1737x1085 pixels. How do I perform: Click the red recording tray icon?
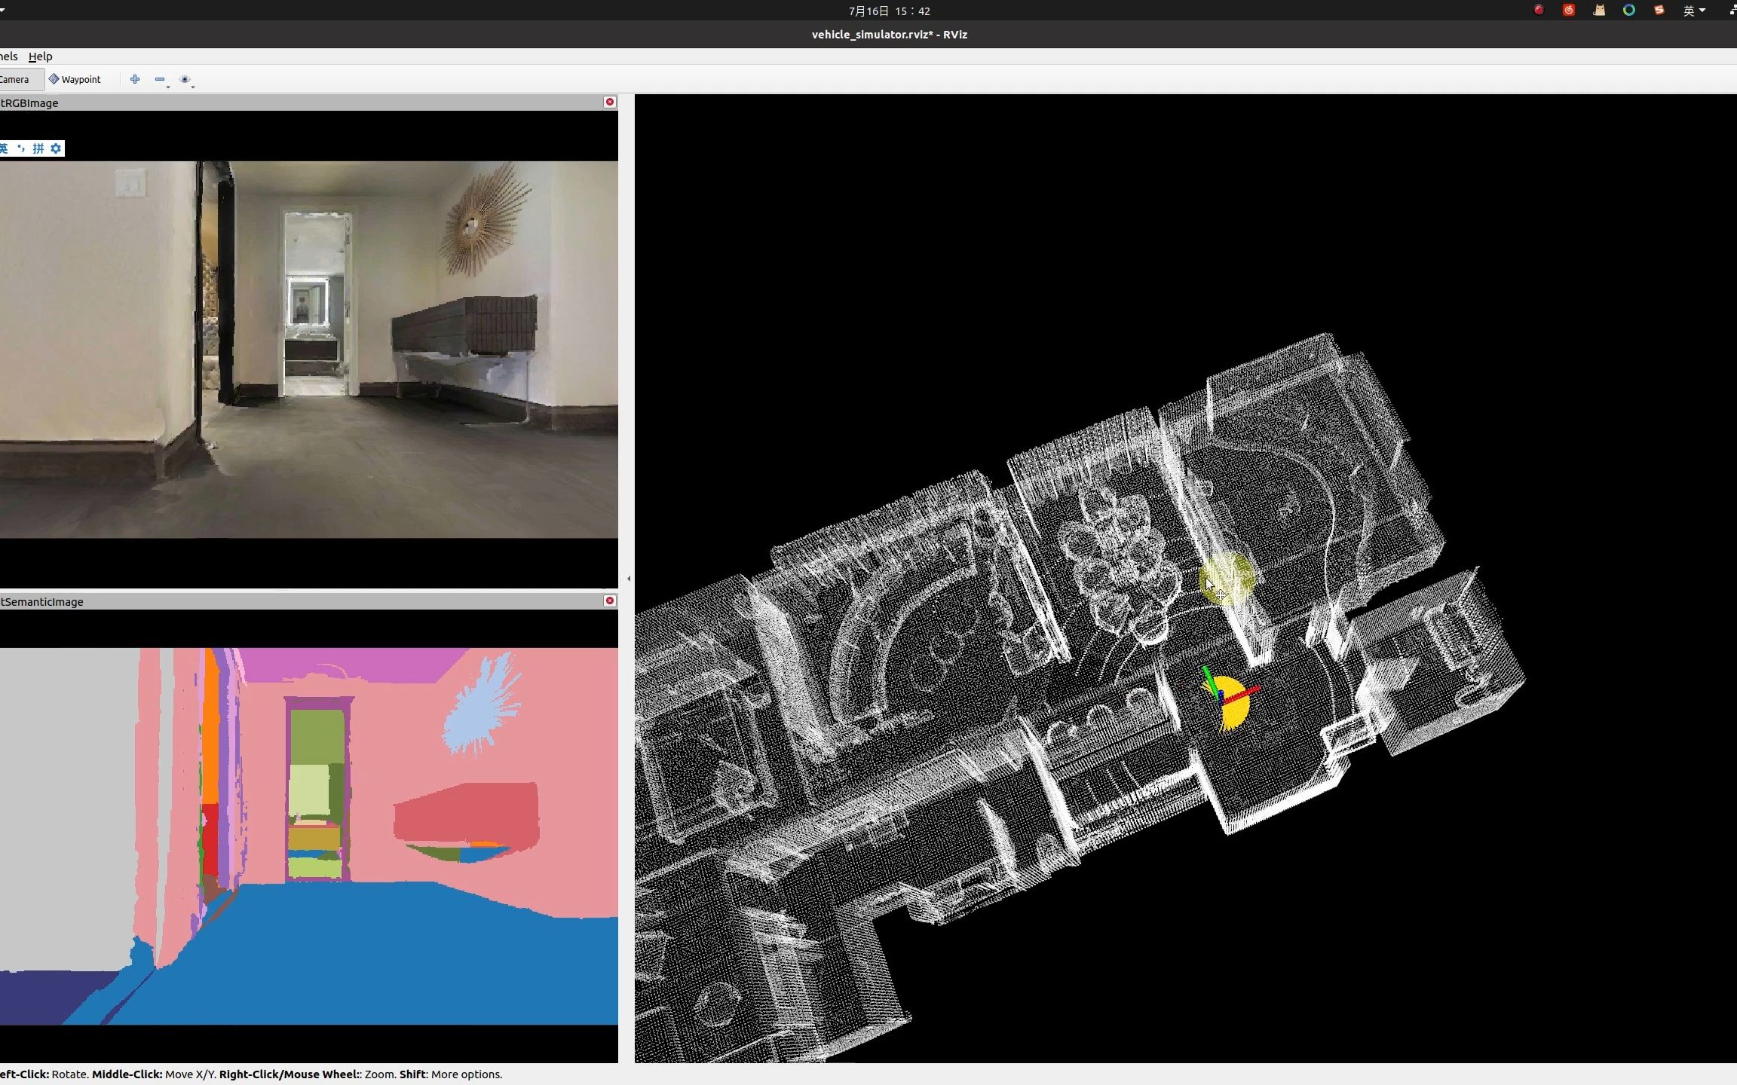(x=1539, y=11)
